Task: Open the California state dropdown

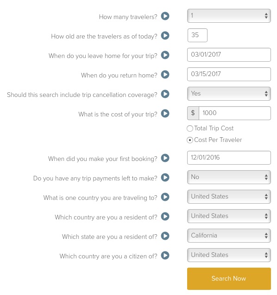Action: click(229, 236)
